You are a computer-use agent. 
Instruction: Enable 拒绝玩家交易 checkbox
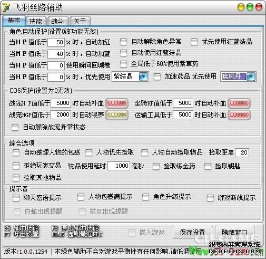point(16,166)
